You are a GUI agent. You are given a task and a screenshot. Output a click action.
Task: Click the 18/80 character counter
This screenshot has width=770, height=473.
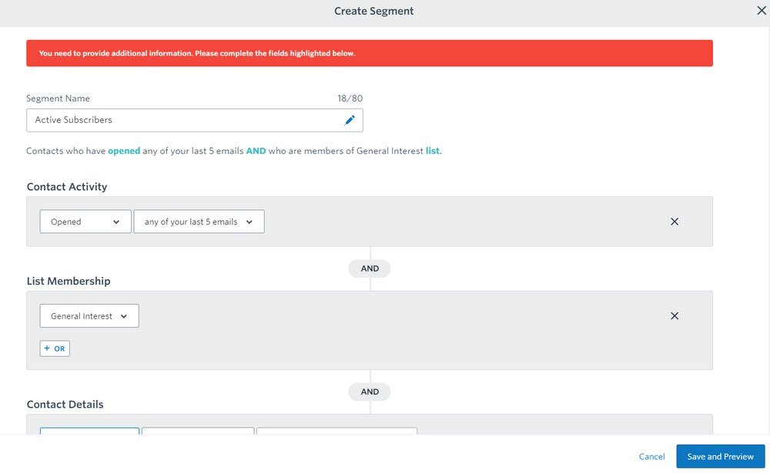click(350, 98)
